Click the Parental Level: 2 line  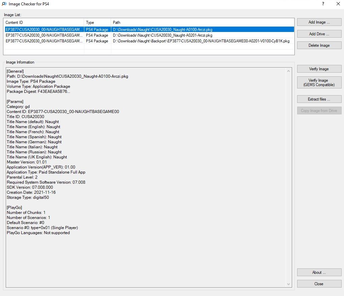tap(22, 177)
